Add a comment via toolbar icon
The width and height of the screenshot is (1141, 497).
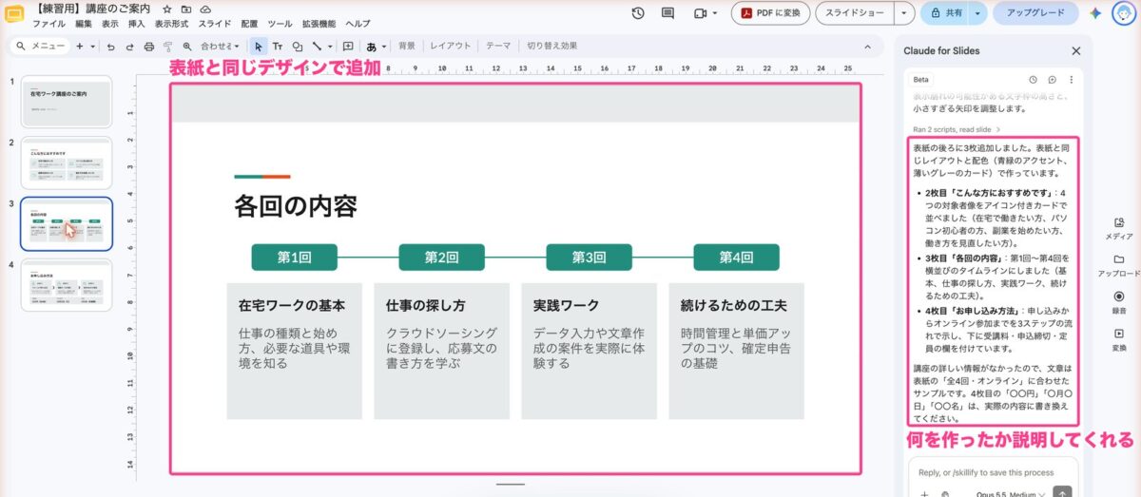coord(348,46)
